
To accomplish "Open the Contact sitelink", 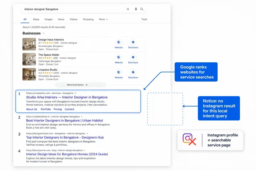I will click(x=69, y=109).
